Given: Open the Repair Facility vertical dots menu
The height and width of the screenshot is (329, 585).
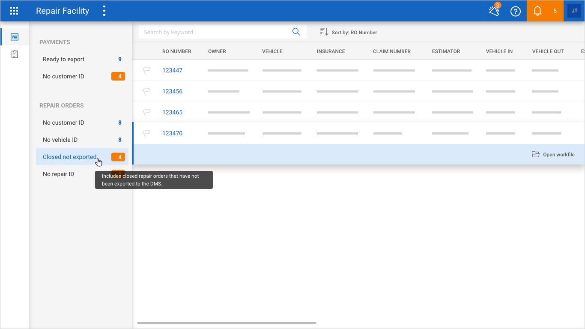Looking at the screenshot, I should click(104, 11).
